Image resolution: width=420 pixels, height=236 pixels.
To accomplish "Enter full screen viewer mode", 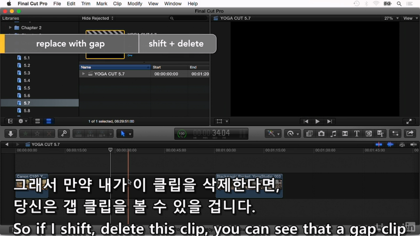I will click(x=409, y=121).
